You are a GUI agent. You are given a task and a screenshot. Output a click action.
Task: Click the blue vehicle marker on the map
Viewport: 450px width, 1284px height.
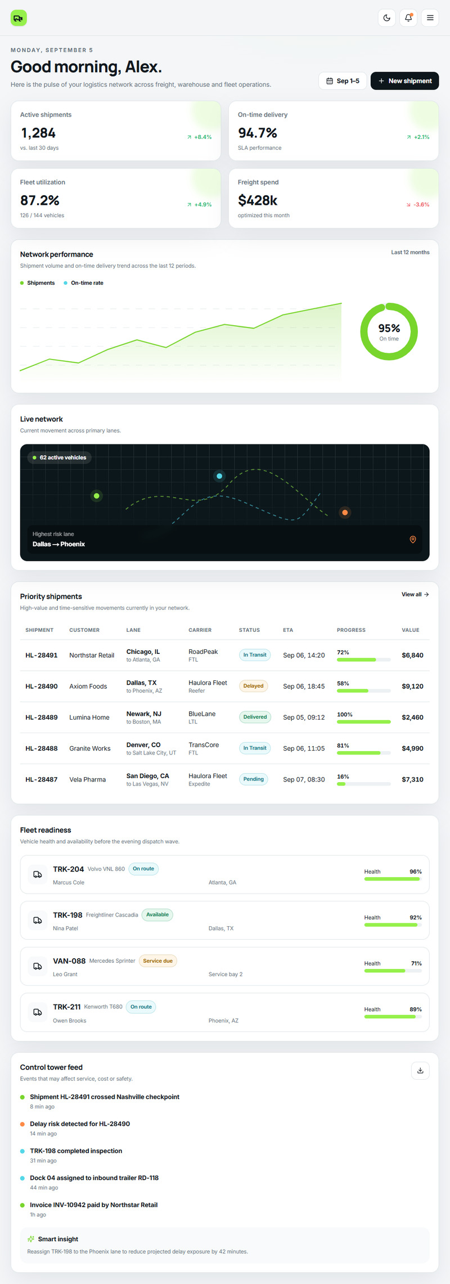coord(219,476)
